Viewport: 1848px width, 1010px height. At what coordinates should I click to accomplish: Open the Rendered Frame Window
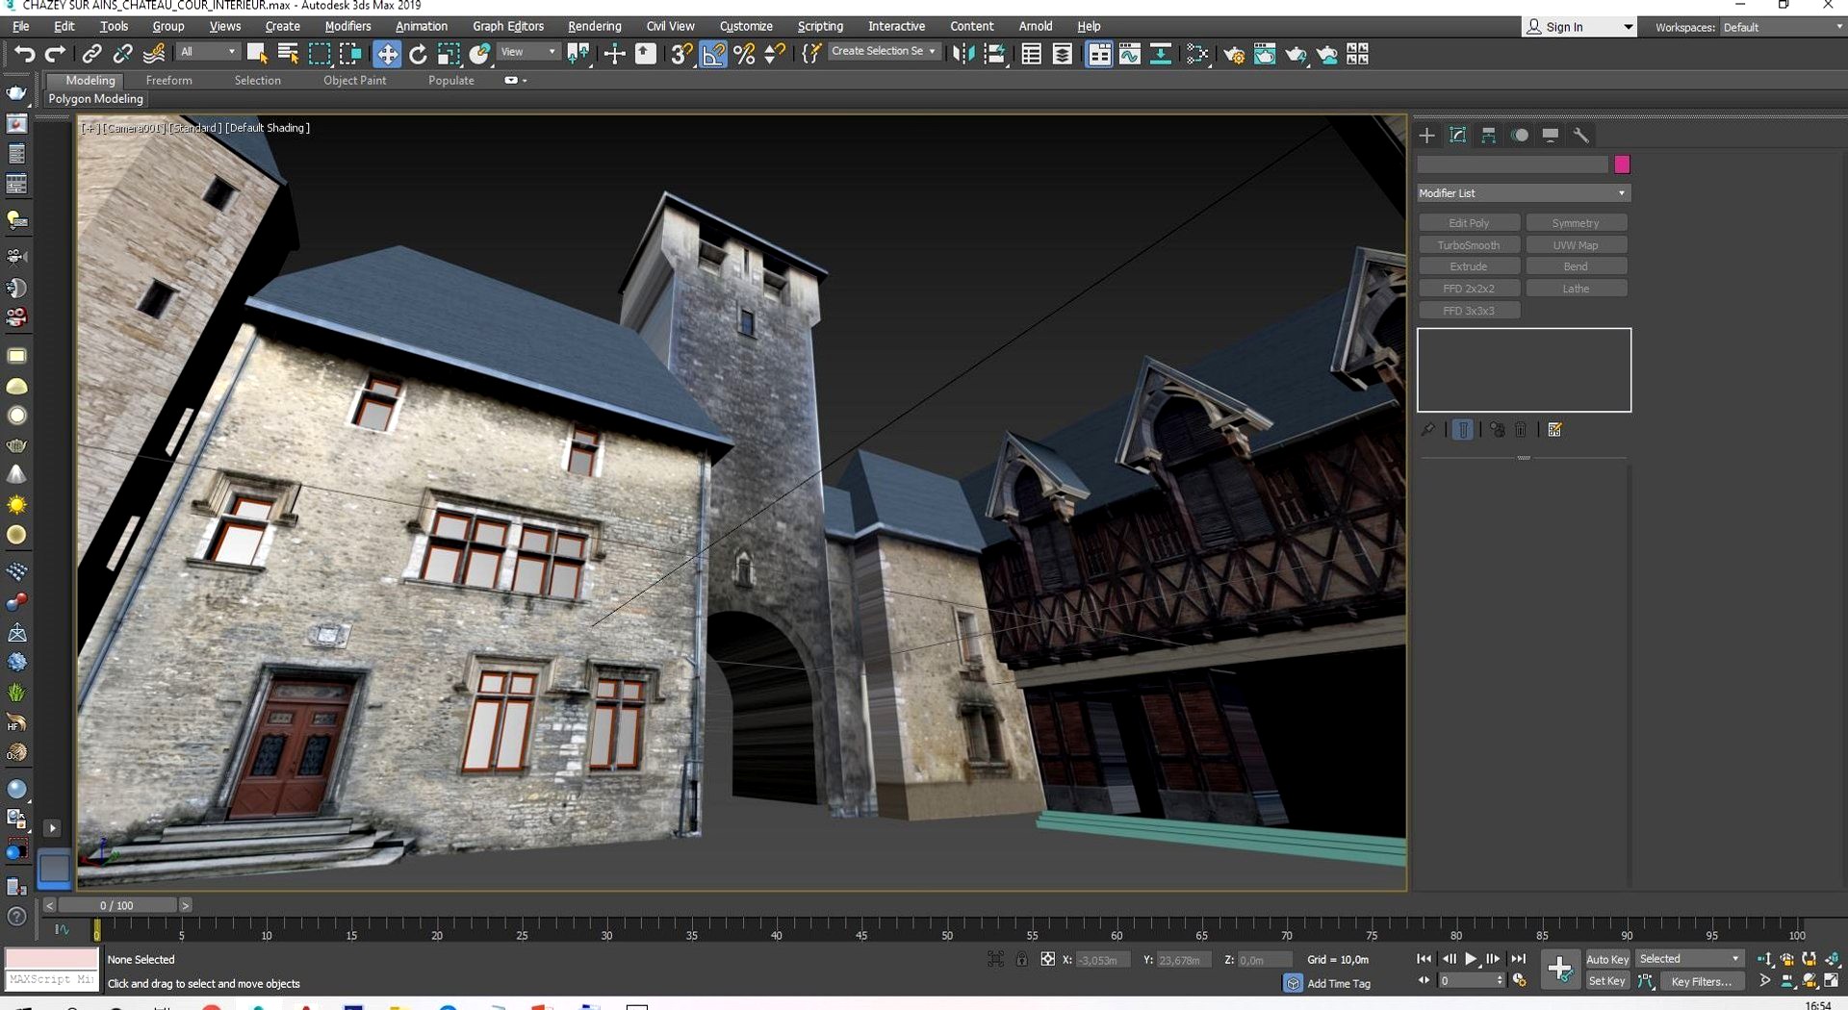pos(1264,54)
